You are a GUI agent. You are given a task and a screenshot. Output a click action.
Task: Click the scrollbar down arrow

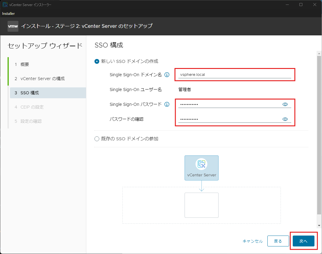[x=319, y=226]
